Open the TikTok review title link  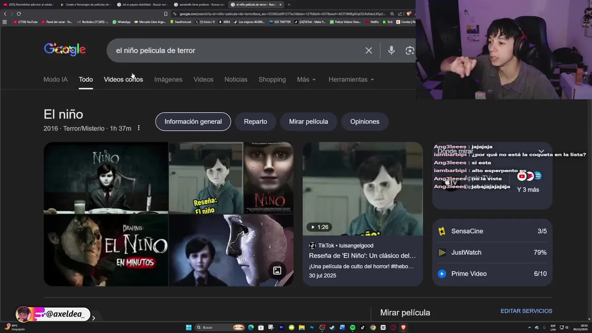point(362,256)
